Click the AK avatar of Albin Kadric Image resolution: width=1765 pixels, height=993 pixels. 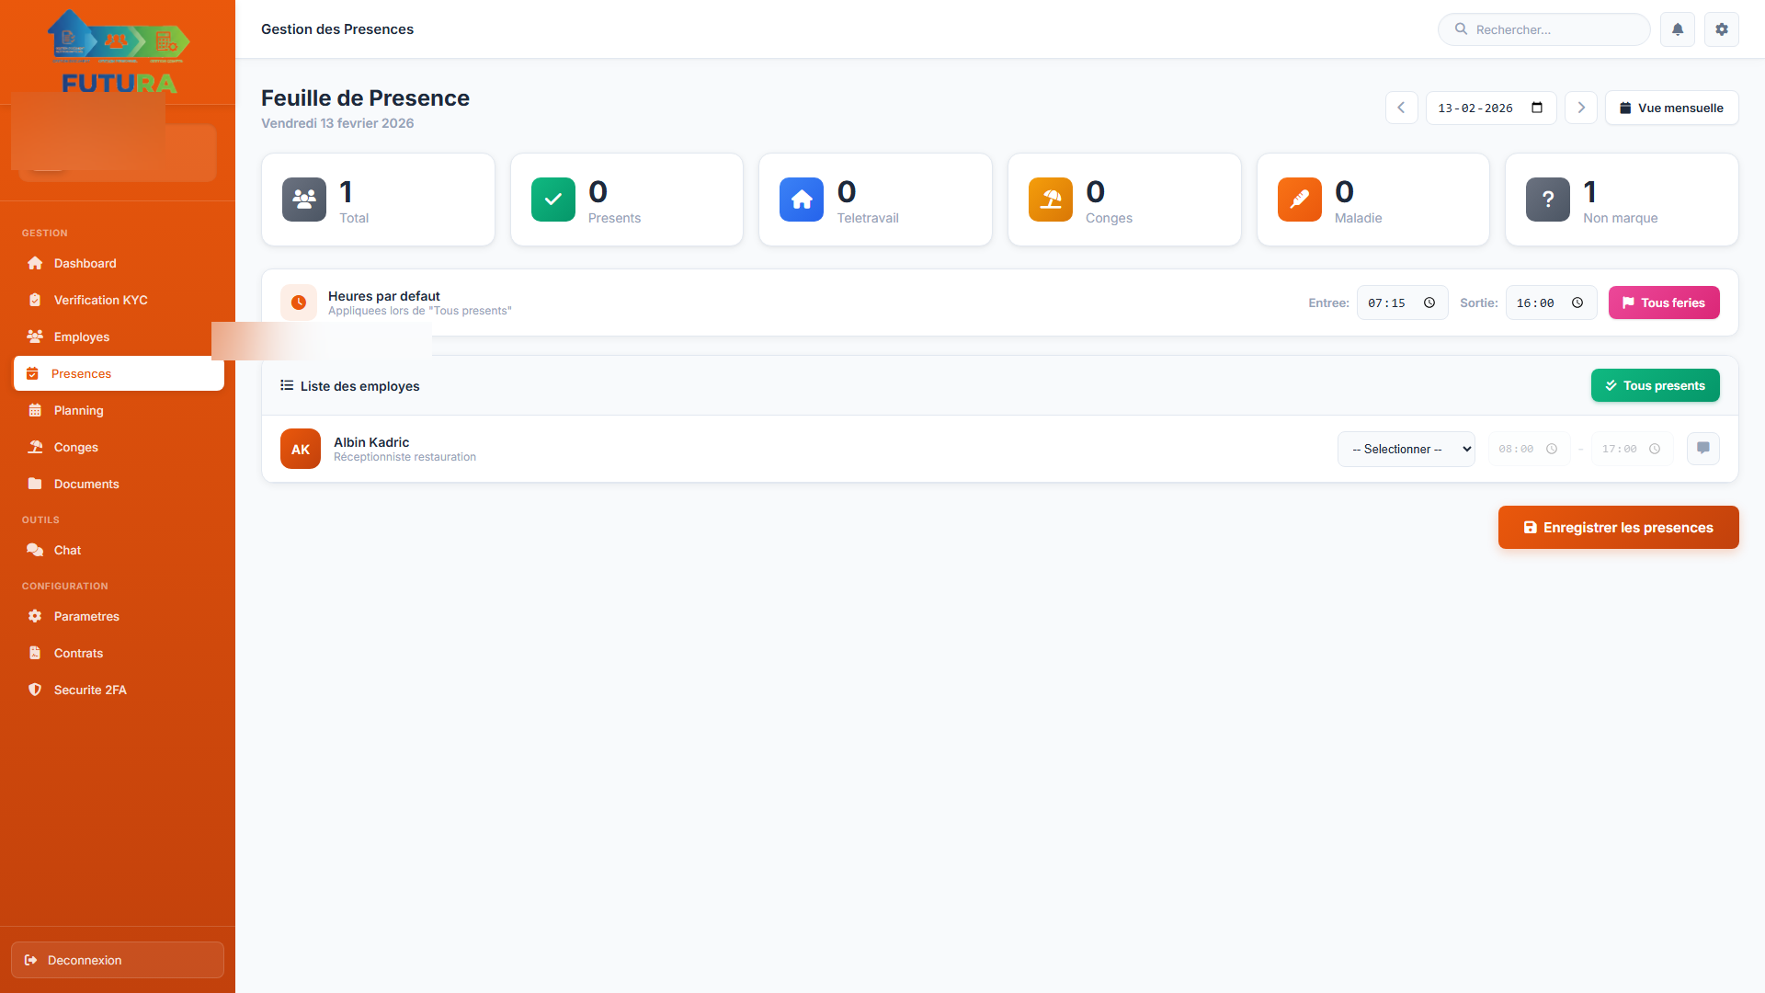click(x=301, y=449)
